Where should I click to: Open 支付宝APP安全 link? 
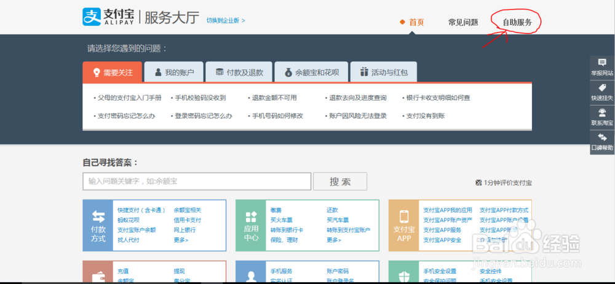[442, 240]
